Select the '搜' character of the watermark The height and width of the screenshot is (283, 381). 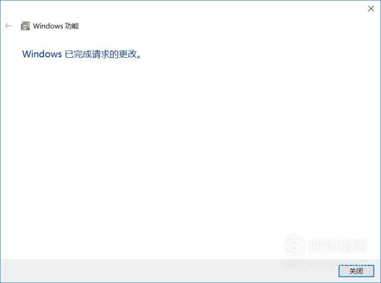pos(316,246)
